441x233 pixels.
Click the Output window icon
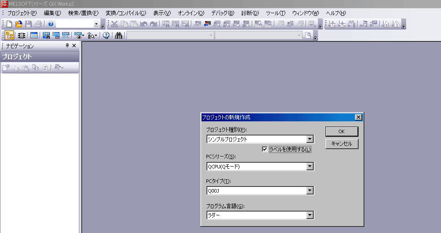click(34, 35)
